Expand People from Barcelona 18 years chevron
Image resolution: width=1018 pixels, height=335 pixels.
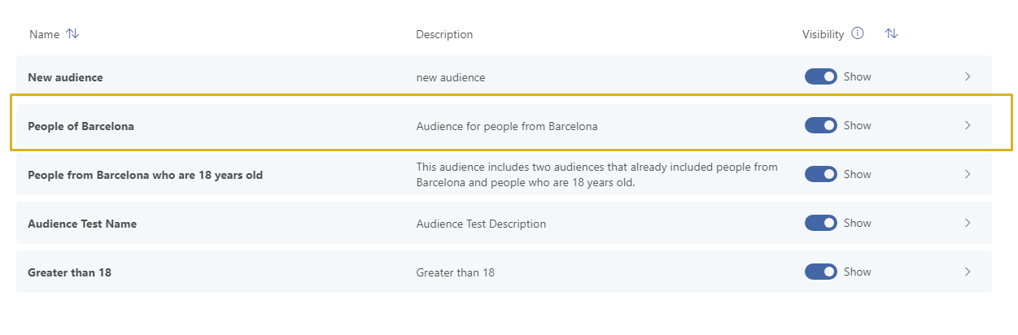pos(968,174)
